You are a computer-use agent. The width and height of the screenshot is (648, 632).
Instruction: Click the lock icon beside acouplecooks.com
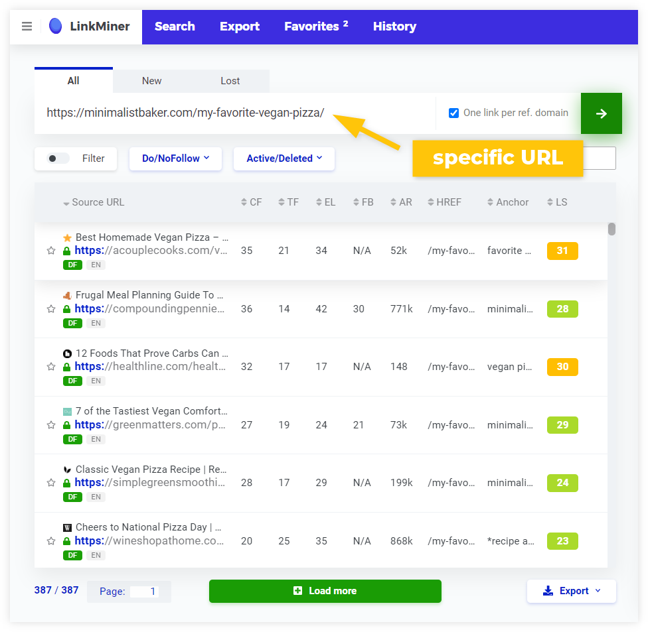point(66,251)
